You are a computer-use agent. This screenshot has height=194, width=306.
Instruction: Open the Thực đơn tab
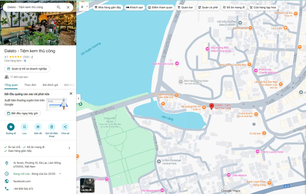click(30, 85)
